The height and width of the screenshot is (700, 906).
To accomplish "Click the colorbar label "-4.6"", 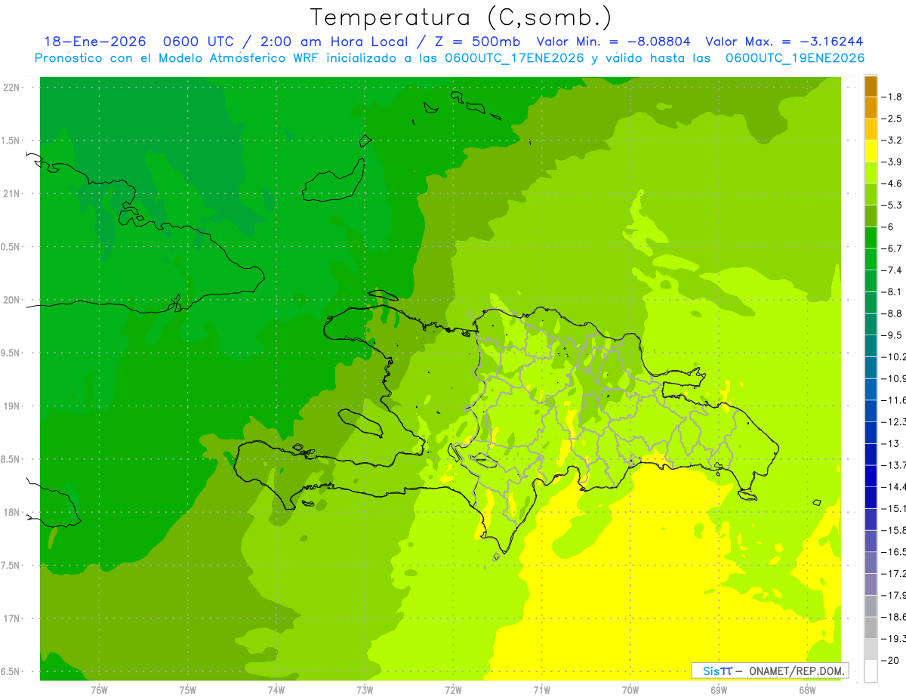I will click(892, 183).
